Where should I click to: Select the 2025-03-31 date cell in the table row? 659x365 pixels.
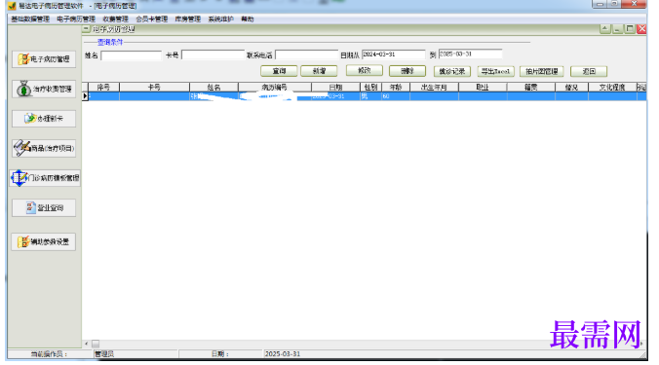[x=335, y=96]
